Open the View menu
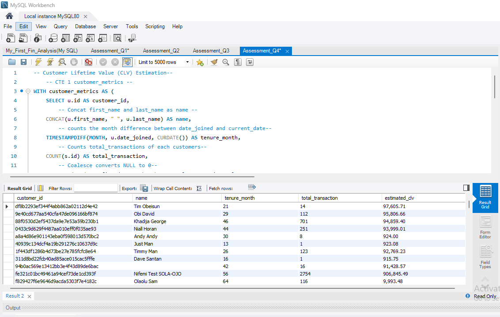 (x=41, y=26)
